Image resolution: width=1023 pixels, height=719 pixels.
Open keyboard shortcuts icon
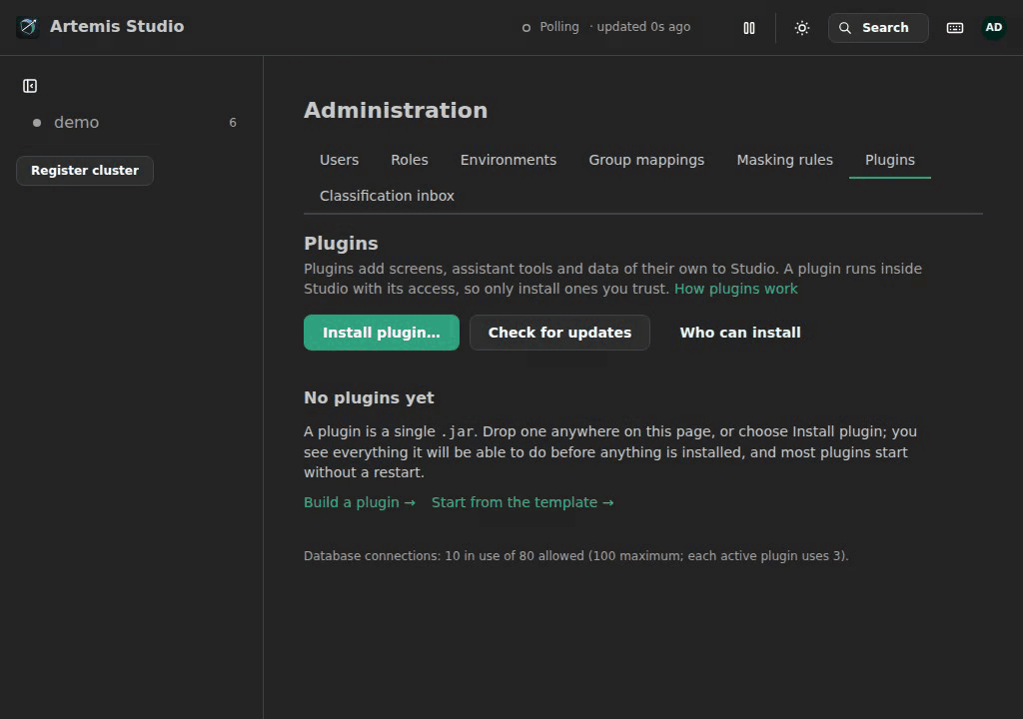[954, 28]
